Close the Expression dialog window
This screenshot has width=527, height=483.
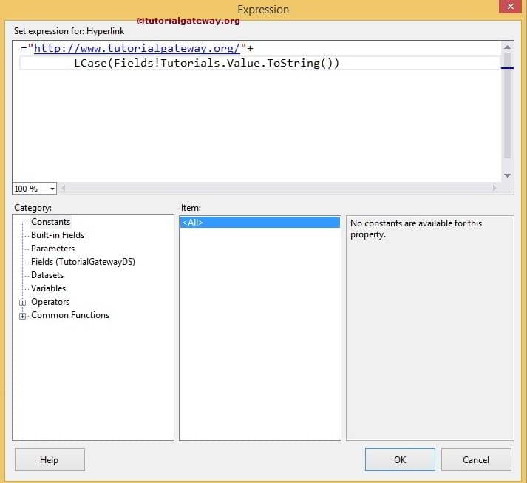tap(510, 7)
